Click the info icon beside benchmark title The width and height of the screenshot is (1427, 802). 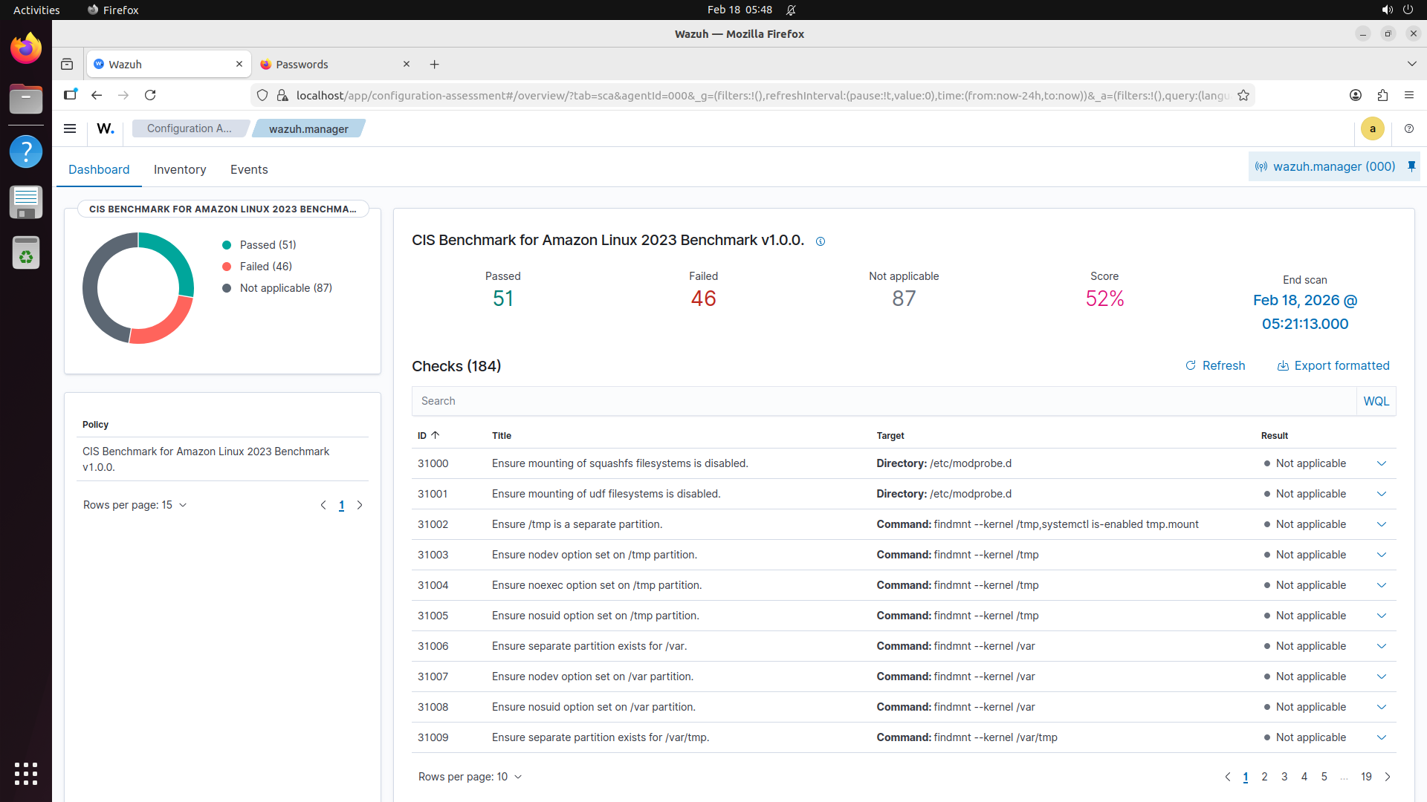click(821, 241)
